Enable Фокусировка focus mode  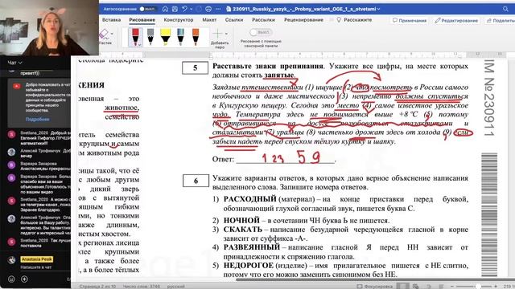pos(375,287)
